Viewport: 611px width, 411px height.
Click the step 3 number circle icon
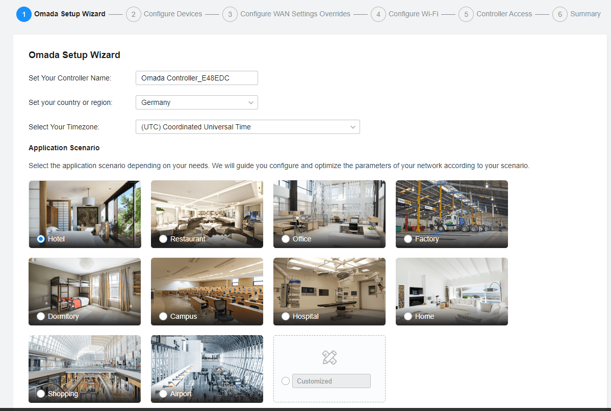230,14
